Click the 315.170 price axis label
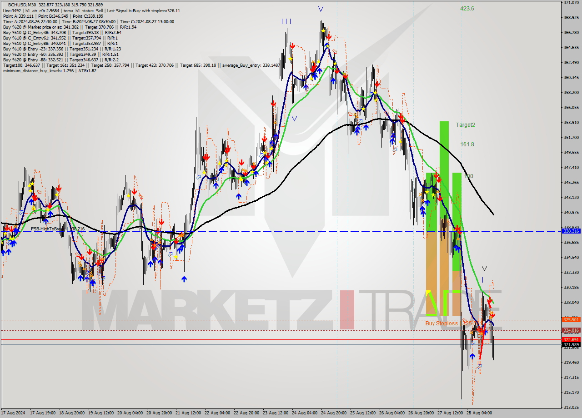 point(571,393)
